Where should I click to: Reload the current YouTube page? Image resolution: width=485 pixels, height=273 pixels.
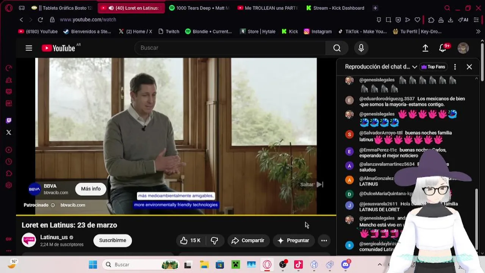point(41,20)
